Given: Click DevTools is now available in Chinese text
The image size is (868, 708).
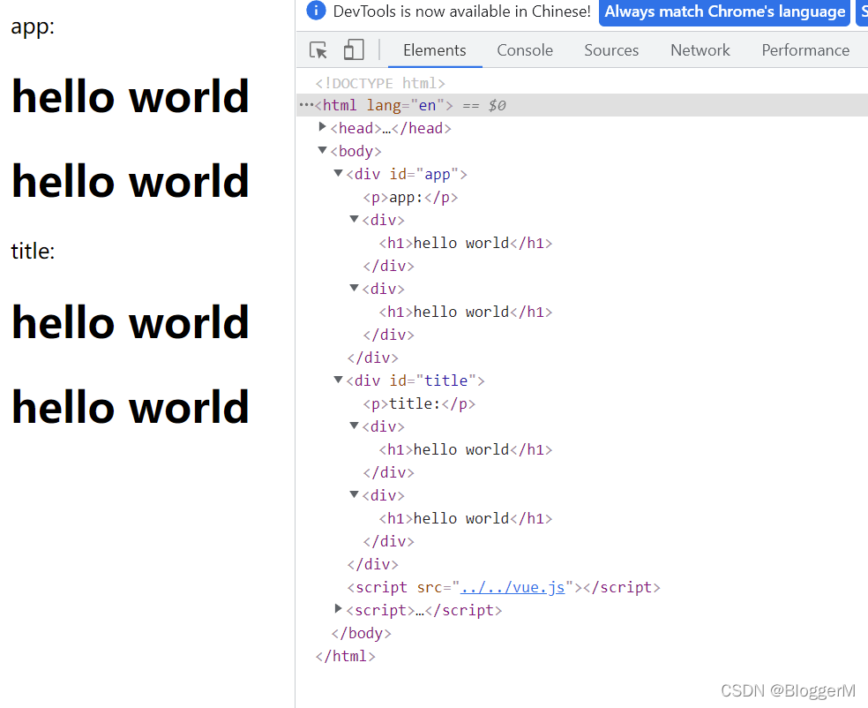Looking at the screenshot, I should tap(461, 11).
